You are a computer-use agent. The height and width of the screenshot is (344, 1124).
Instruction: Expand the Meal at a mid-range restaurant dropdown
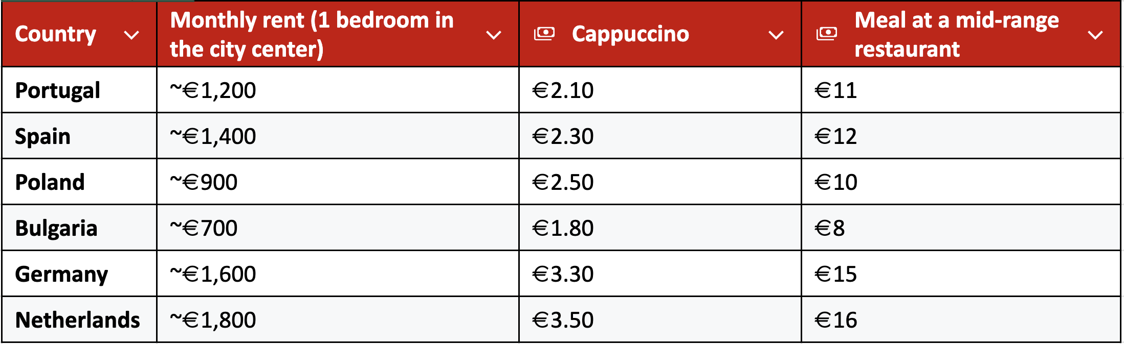(x=1095, y=35)
